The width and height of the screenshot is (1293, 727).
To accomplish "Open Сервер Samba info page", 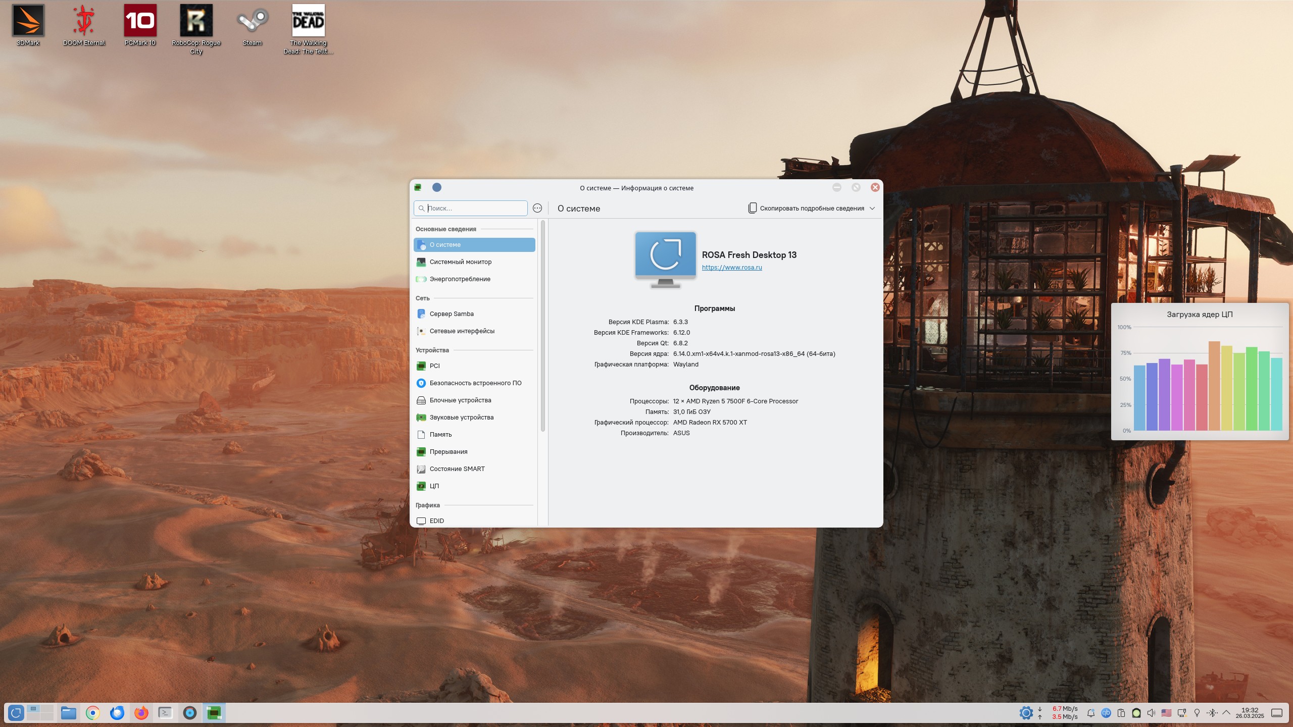I will coord(451,314).
